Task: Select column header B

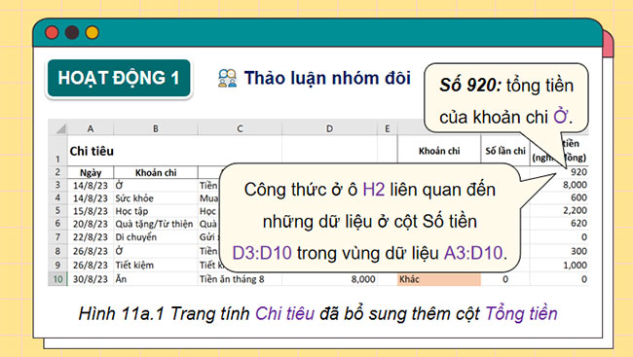Action: [x=156, y=128]
